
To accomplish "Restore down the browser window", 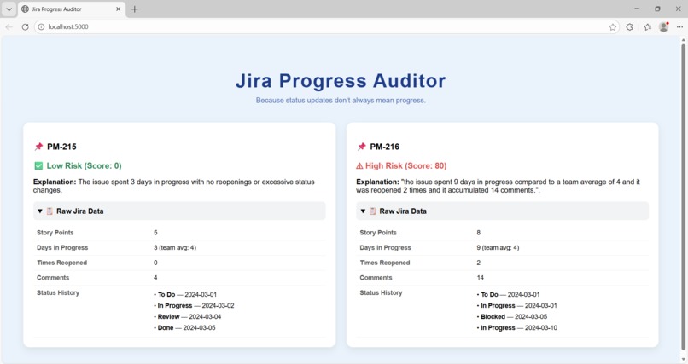I will click(x=657, y=9).
